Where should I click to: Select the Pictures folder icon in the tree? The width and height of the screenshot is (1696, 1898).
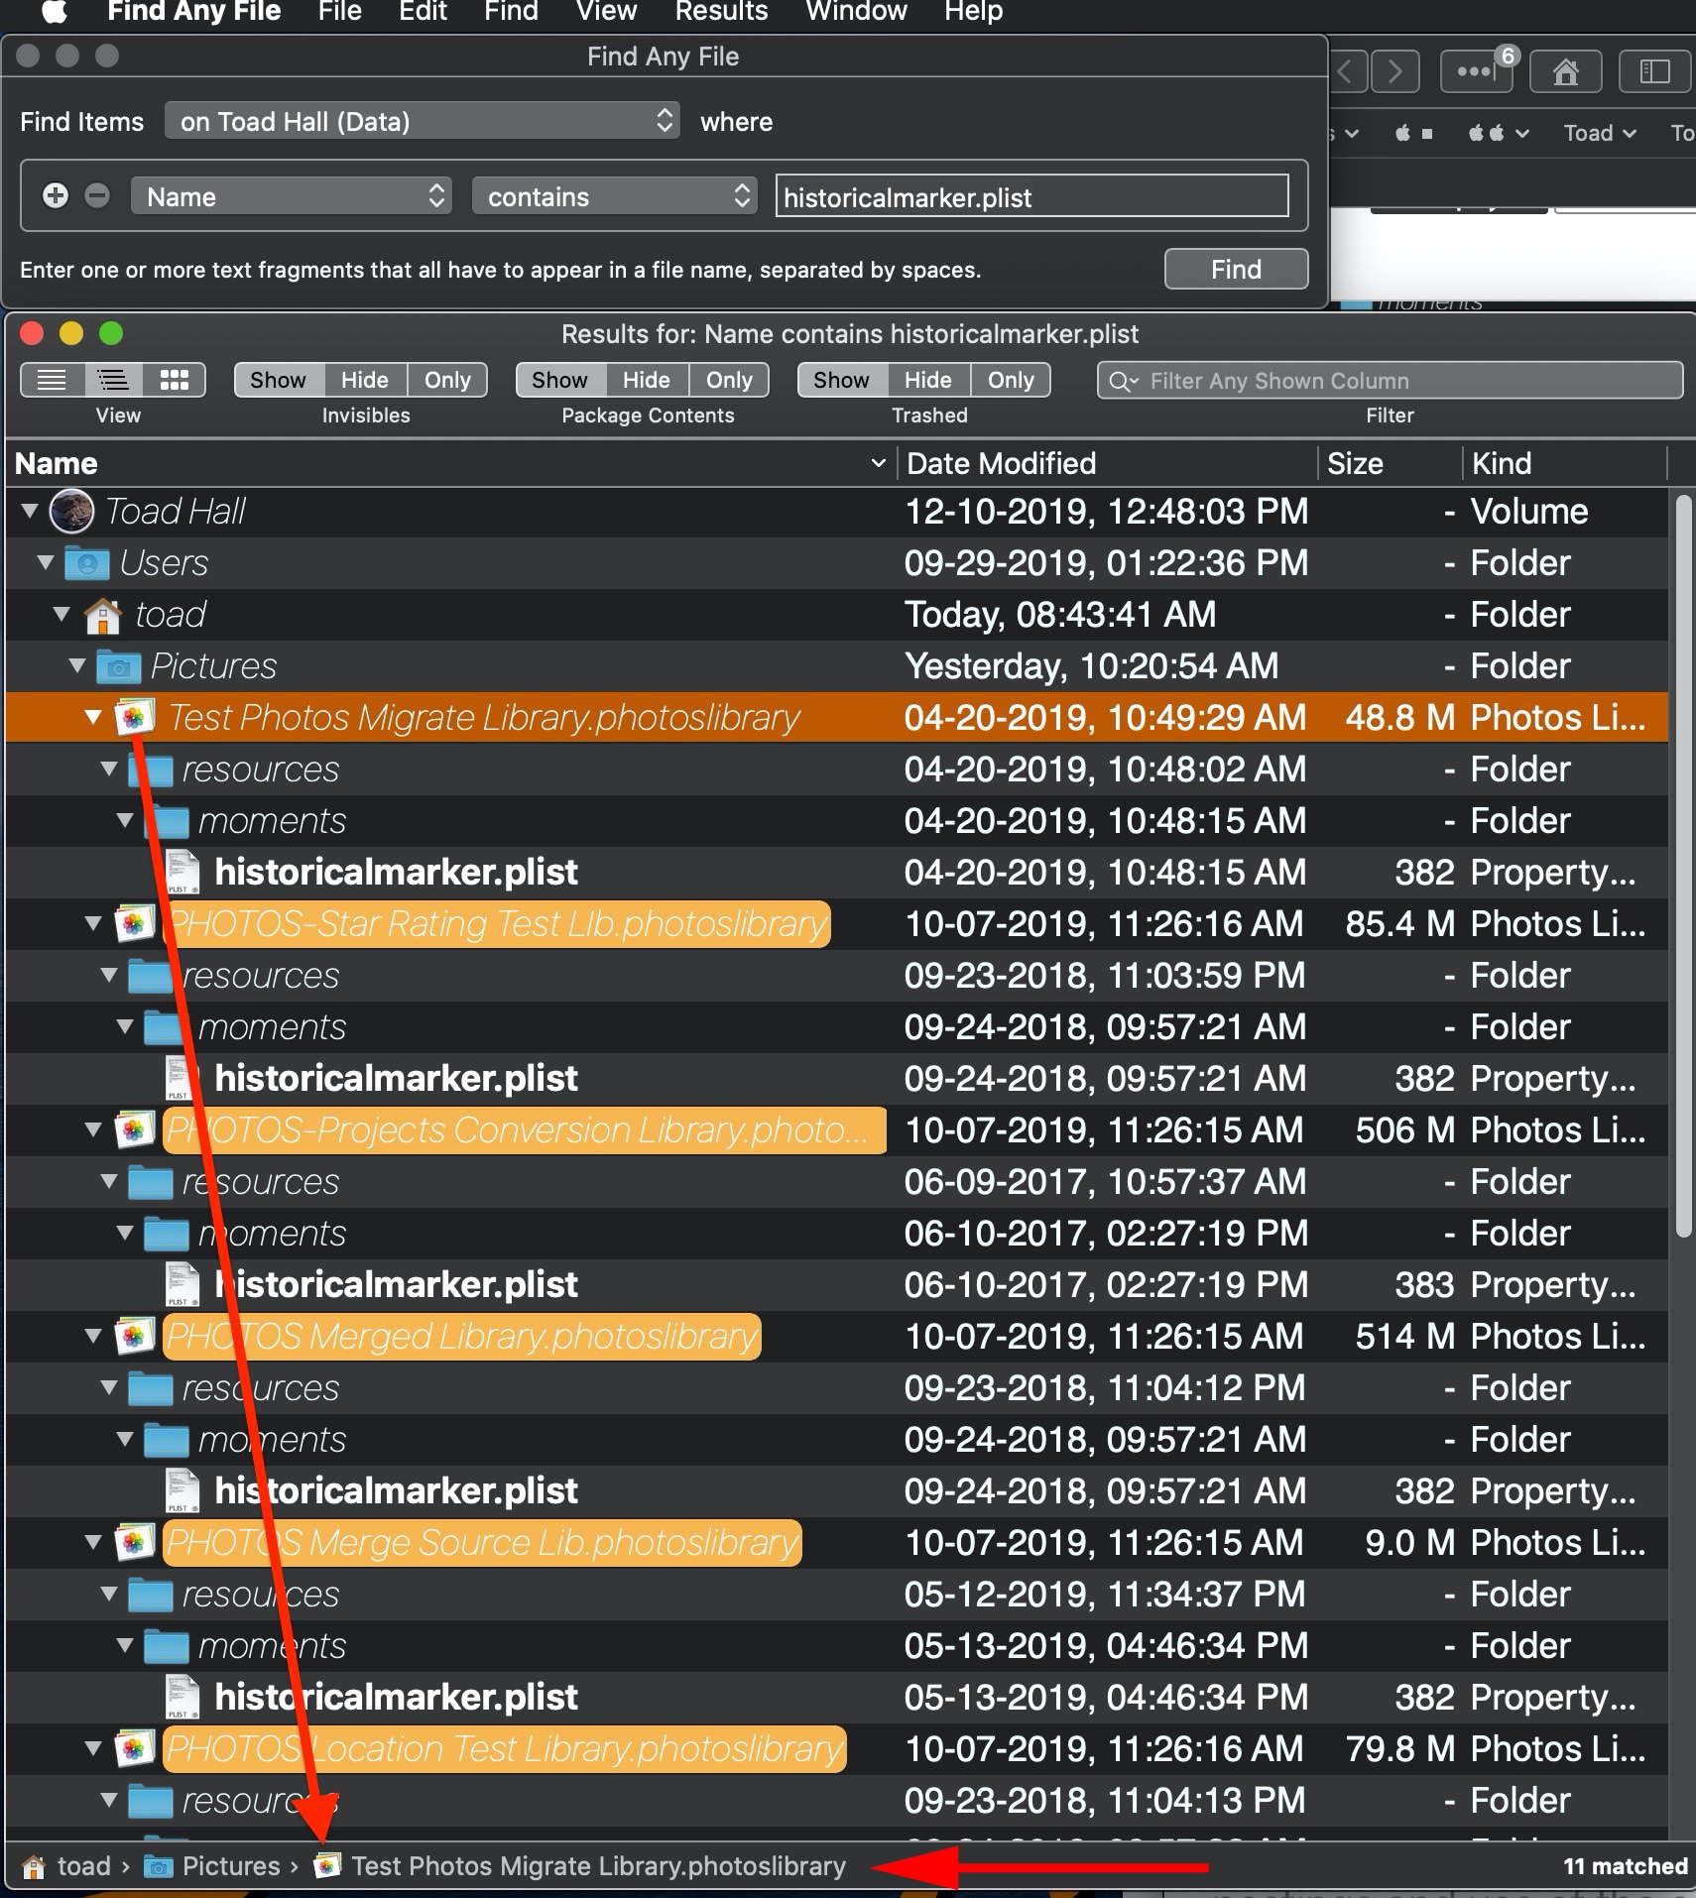click(119, 666)
